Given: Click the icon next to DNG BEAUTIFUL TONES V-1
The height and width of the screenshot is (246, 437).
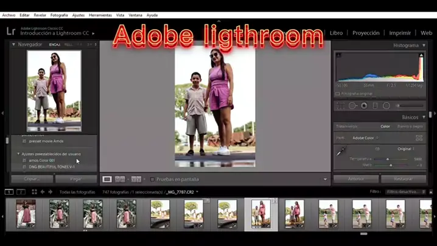Looking at the screenshot, I should pyautogui.click(x=24, y=167).
